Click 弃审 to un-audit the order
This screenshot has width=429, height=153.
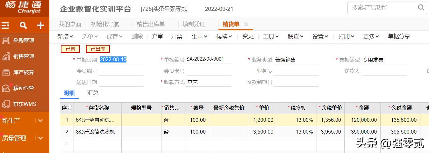[x=157, y=37]
